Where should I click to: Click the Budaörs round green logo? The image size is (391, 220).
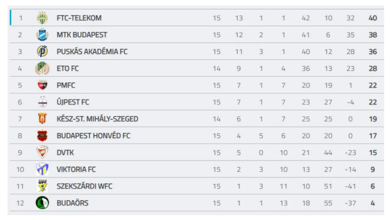click(x=42, y=203)
